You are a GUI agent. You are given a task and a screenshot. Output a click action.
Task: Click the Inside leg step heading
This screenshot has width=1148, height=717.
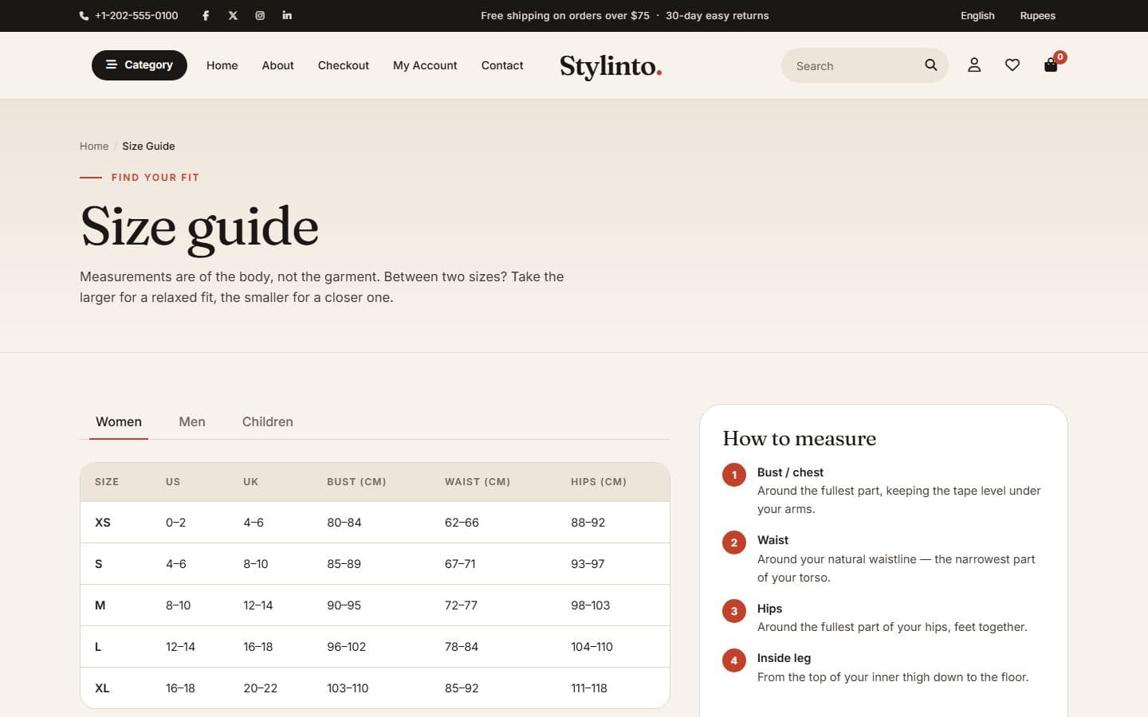784,658
